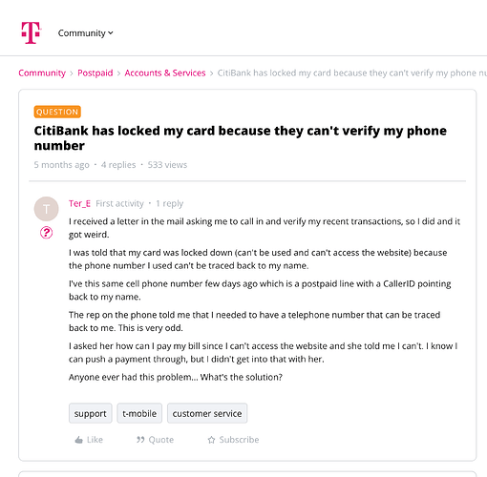Click the 4 replies count
Image resolution: width=487 pixels, height=477 pixels.
pyautogui.click(x=118, y=165)
